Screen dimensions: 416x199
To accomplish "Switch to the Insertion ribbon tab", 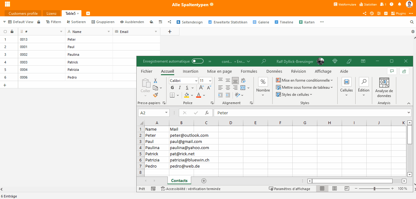I will (x=190, y=71).
